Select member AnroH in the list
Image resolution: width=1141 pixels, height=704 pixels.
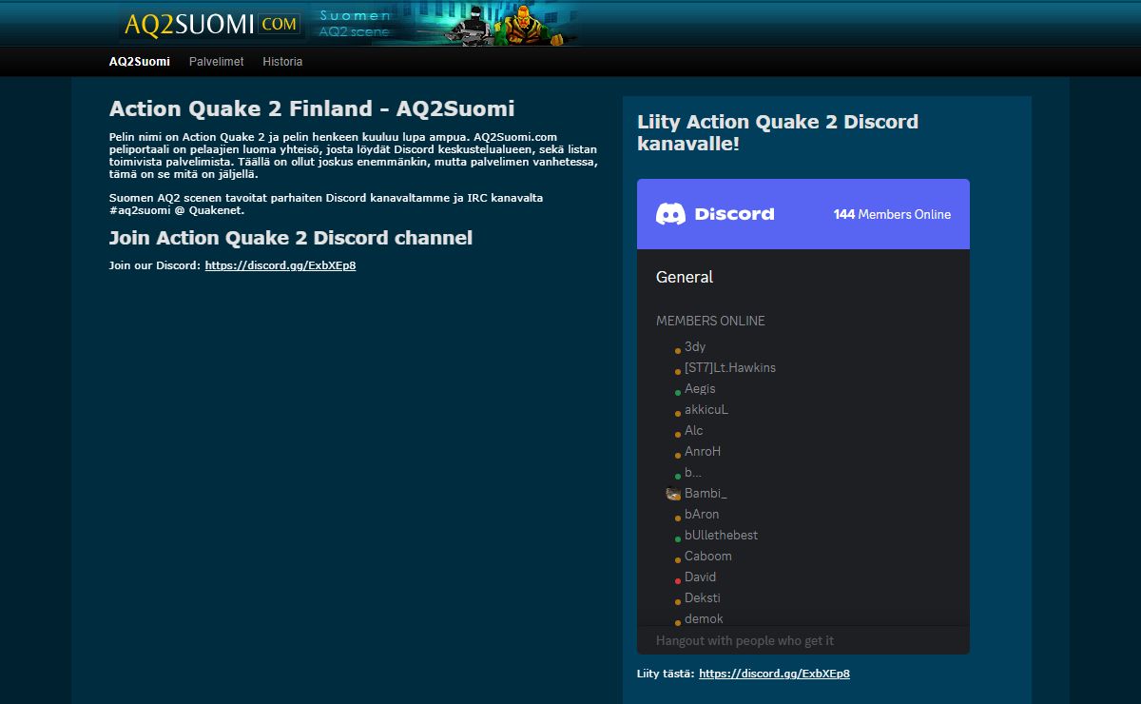click(x=703, y=452)
